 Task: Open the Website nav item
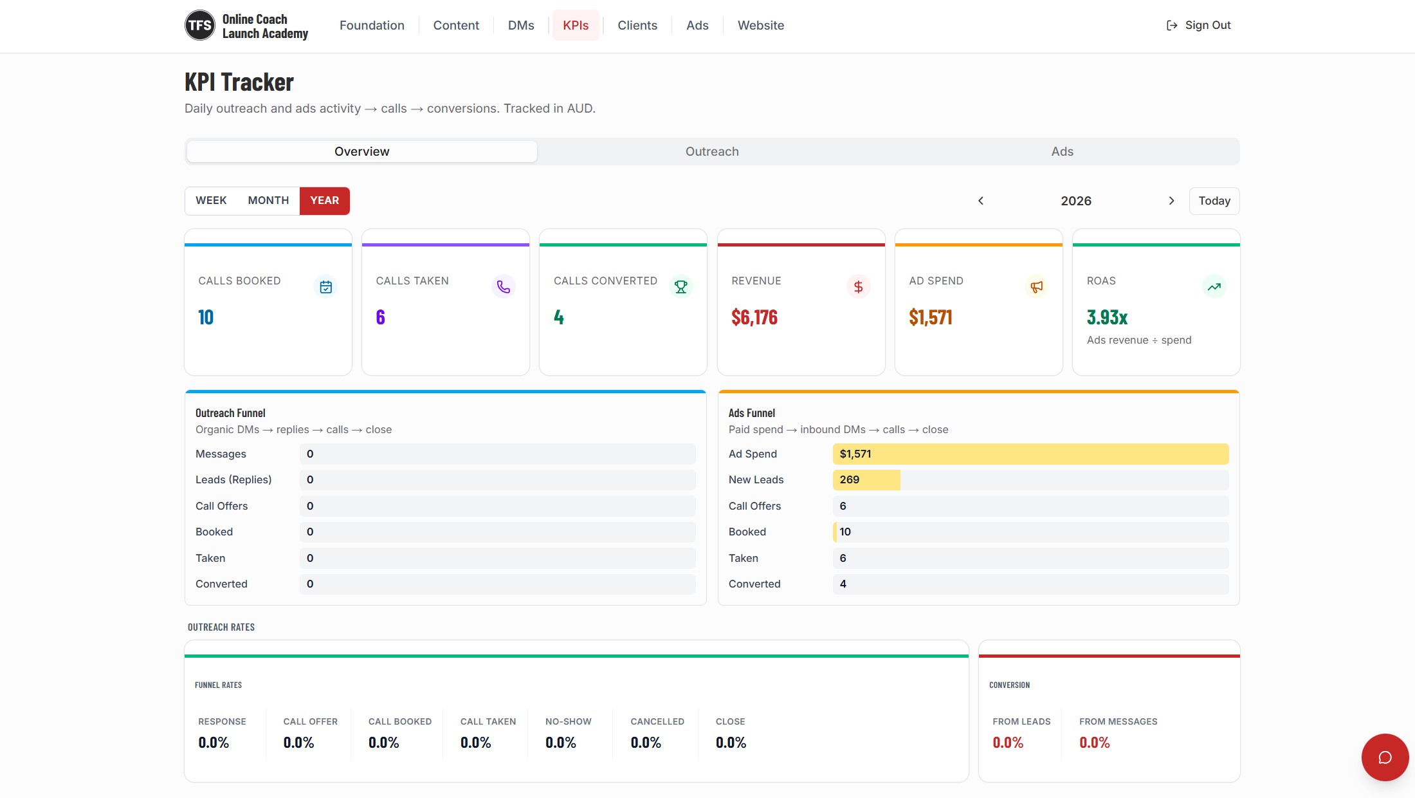pyautogui.click(x=761, y=26)
